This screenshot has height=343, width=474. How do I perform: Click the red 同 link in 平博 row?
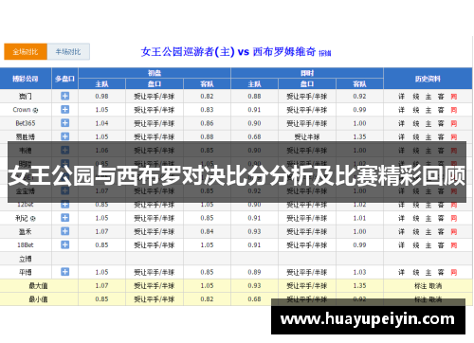tap(454, 272)
